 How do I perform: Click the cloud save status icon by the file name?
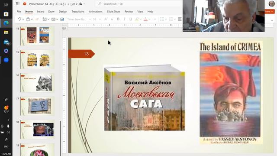(81, 4)
